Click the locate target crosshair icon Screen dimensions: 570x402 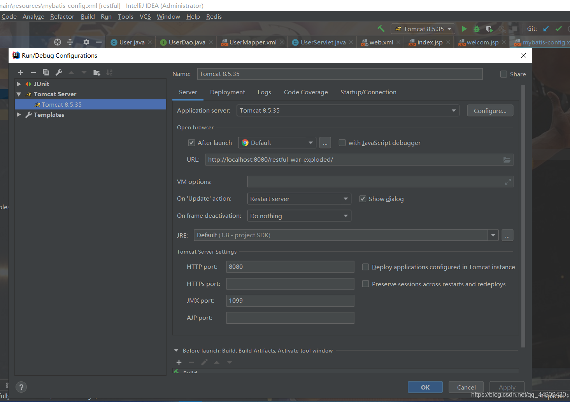pos(58,42)
